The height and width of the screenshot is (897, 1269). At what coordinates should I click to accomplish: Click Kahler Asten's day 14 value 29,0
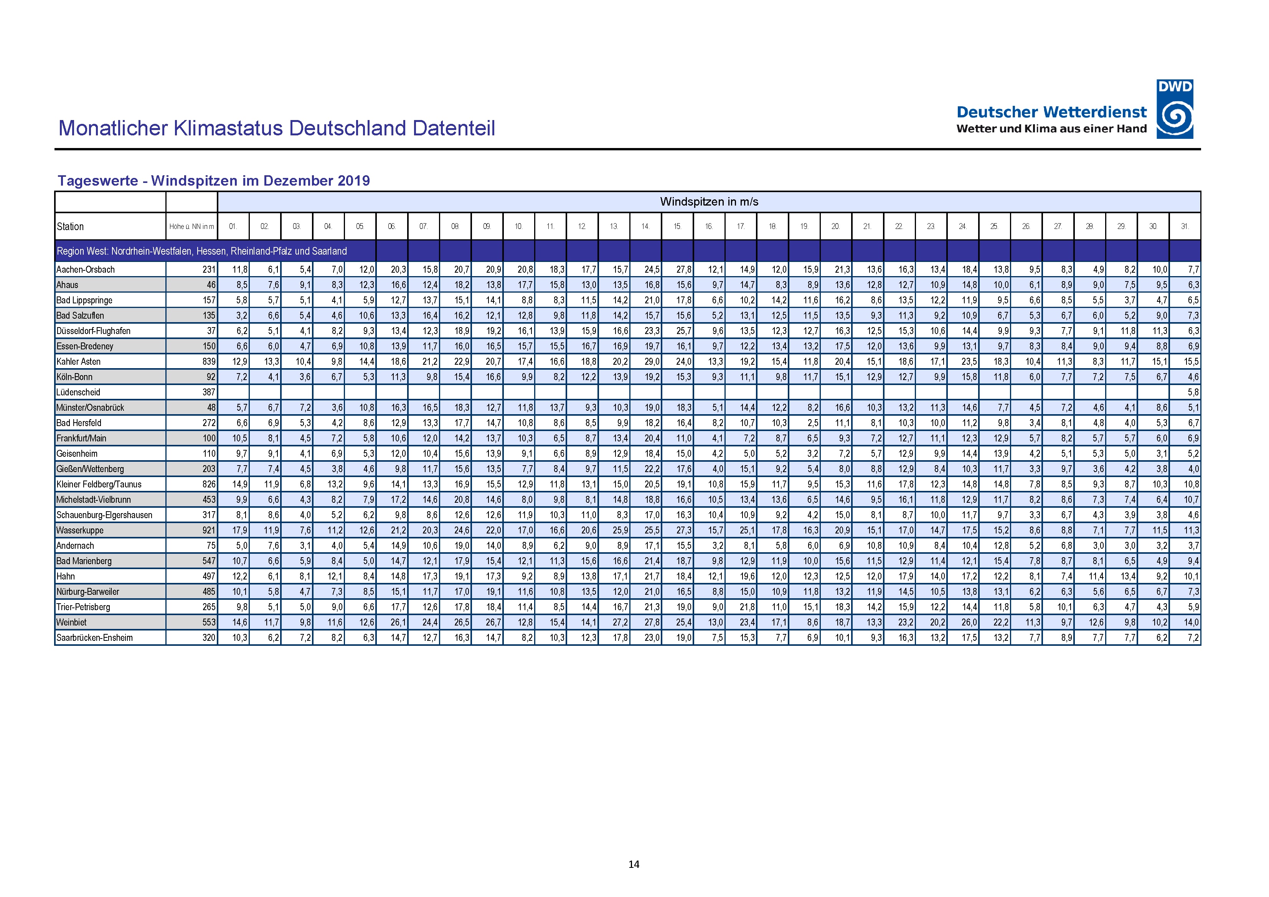click(652, 362)
